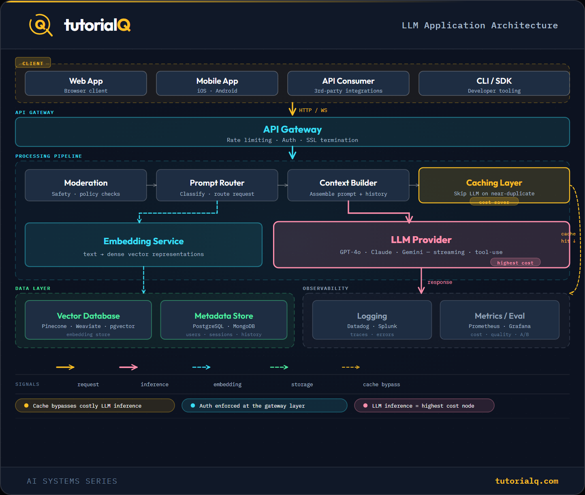Click the "OBSERVABILITY" section label
The width and height of the screenshot is (585, 495).
326,288
